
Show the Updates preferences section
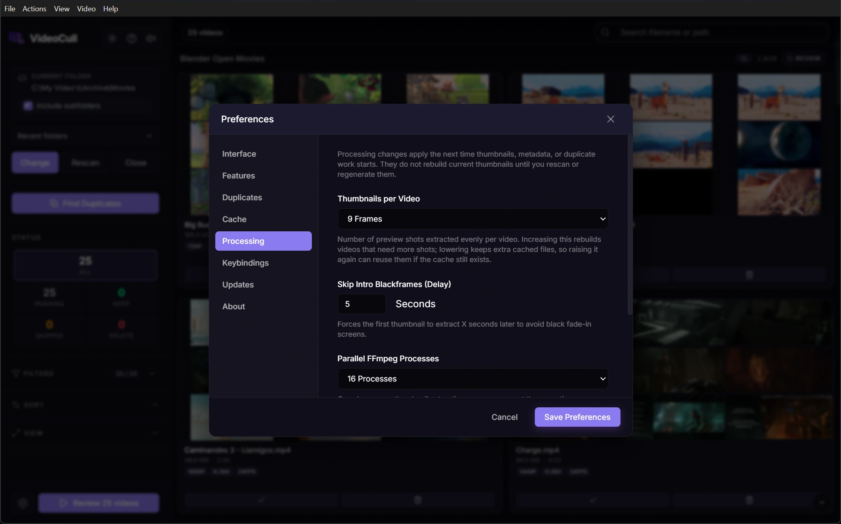[263, 285]
